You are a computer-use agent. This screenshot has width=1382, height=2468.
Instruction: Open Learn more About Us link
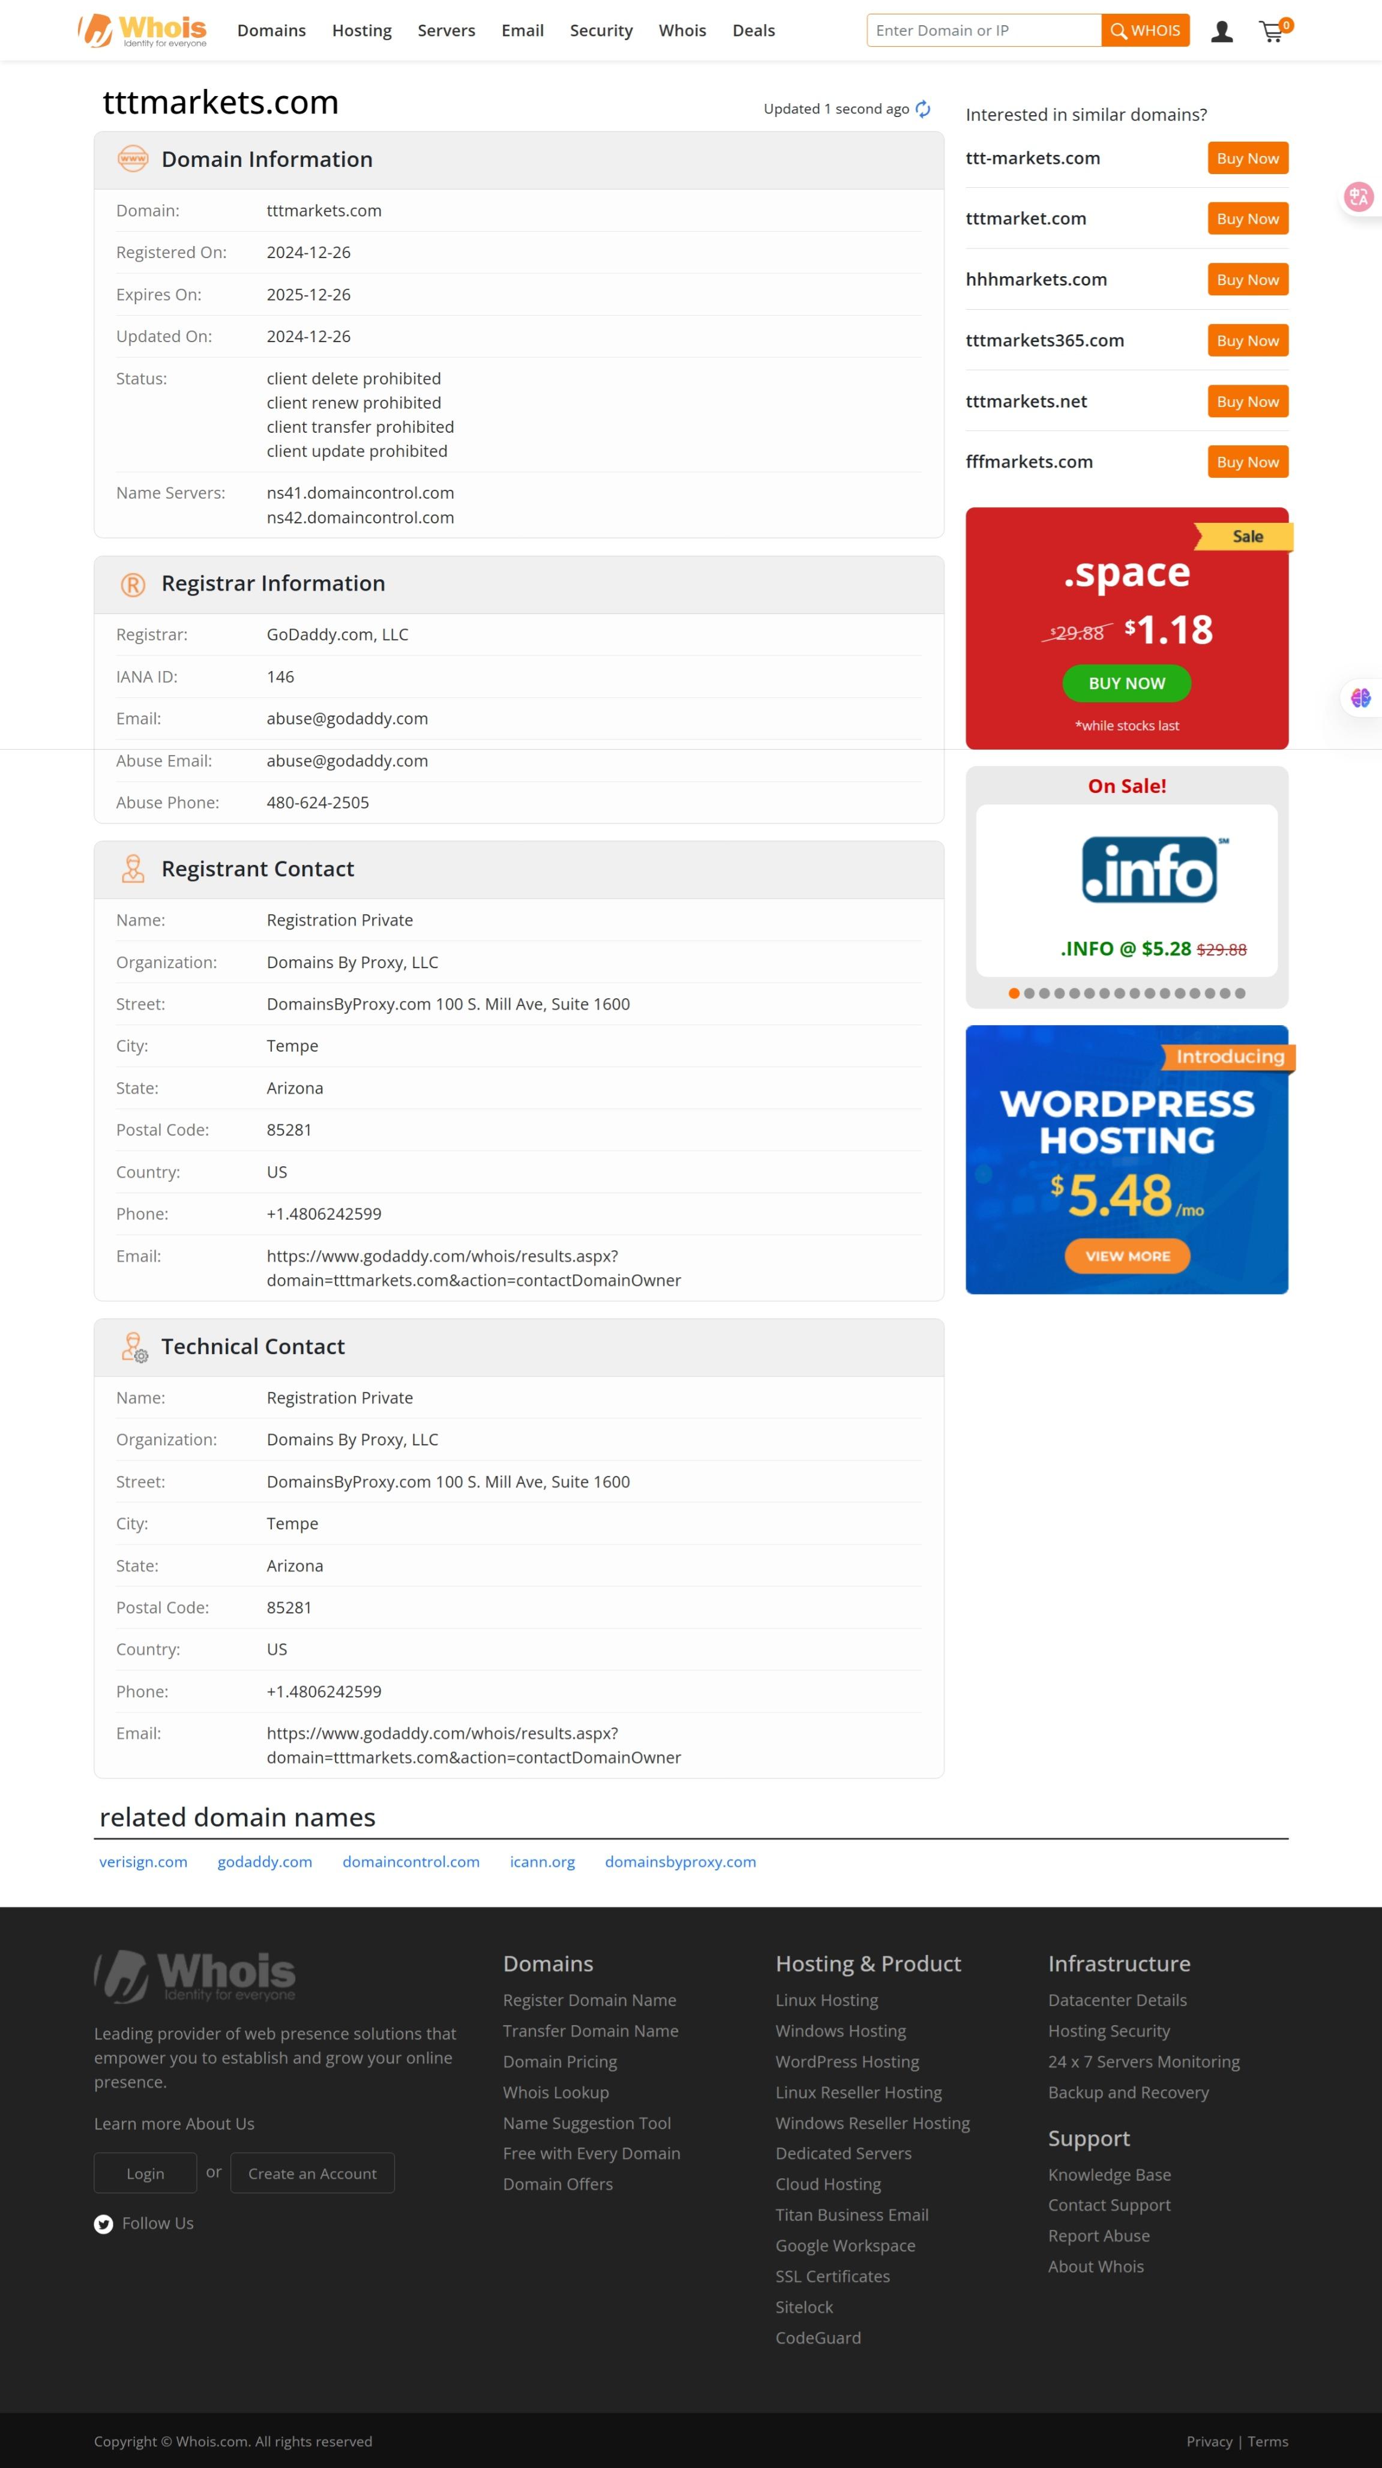[x=174, y=2124]
